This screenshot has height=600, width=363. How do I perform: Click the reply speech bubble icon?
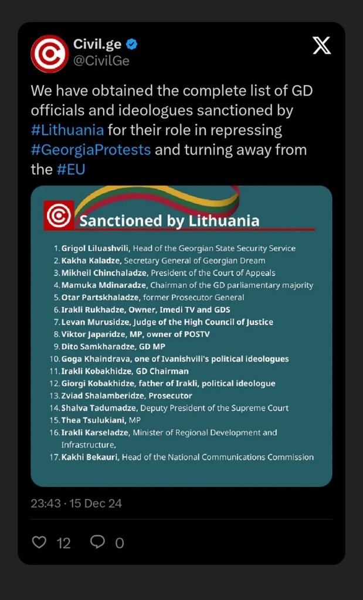(97, 542)
